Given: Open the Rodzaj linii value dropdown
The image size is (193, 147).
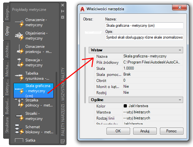Looking at the screenshot, I should coord(153,118).
